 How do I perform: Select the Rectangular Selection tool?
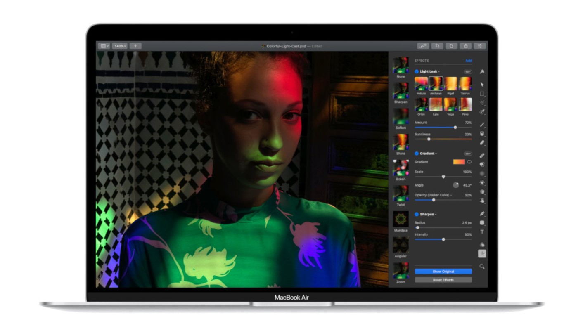coord(482,94)
